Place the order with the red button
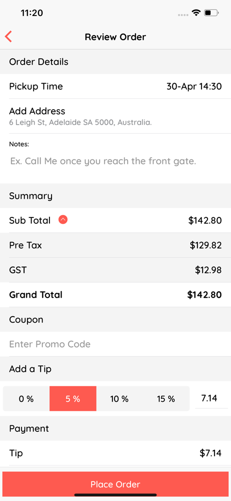Image resolution: width=231 pixels, height=501 pixels. pos(115,484)
